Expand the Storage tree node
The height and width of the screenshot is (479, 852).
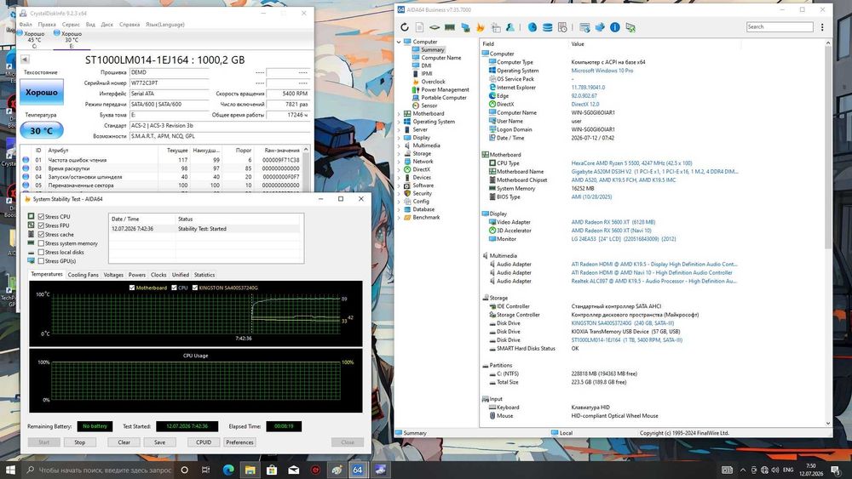coord(398,153)
